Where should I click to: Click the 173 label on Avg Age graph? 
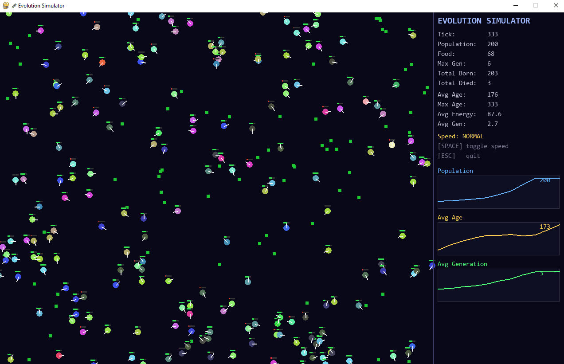pyautogui.click(x=544, y=227)
